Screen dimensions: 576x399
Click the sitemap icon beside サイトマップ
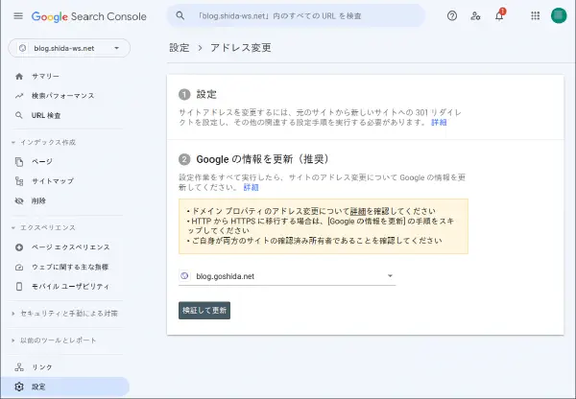coord(19,181)
